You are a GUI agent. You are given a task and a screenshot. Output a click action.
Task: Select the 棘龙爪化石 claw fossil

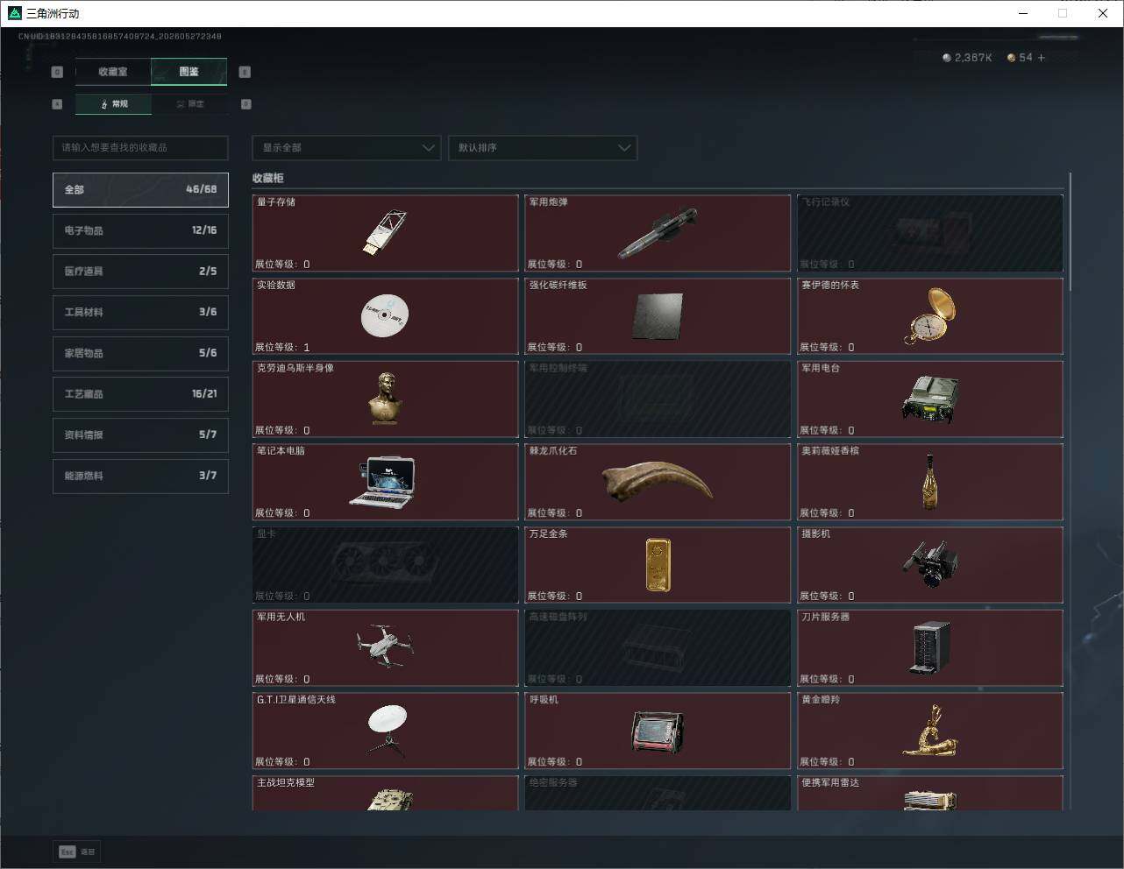[x=658, y=482]
